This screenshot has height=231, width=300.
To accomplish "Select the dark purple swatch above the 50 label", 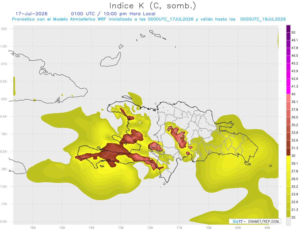I will click(x=288, y=29).
